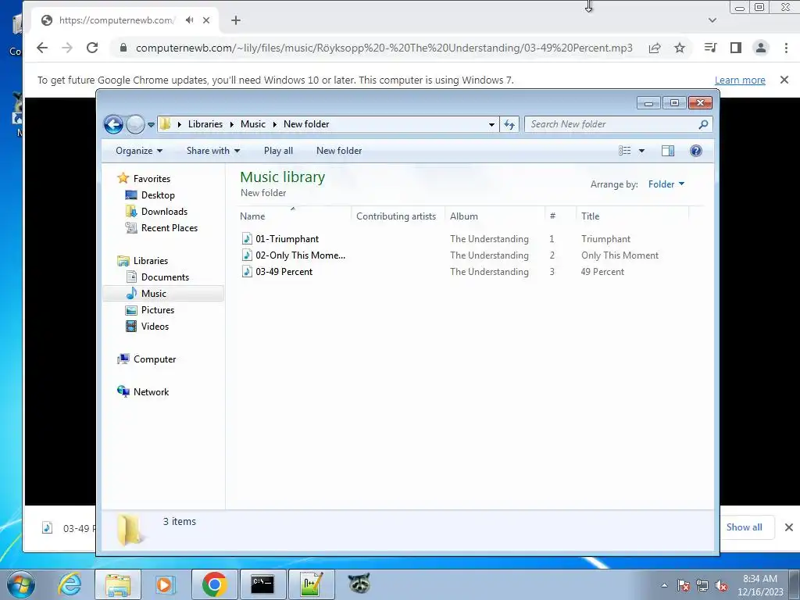Mute the computernewb tab audio
The image size is (800, 600).
click(189, 20)
